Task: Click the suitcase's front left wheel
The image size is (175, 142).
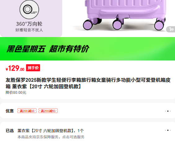Action: [88, 25]
